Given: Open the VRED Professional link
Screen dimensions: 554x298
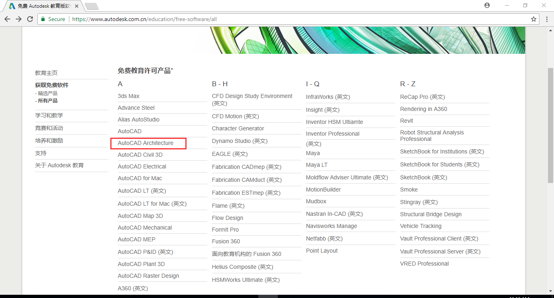Looking at the screenshot, I should pos(424,264).
